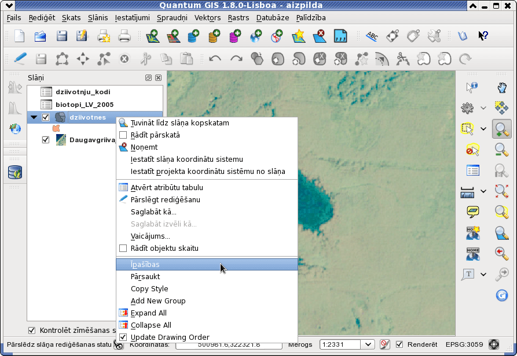Select 'Īpašības' in the context menu
This screenshot has width=517, height=356.
click(207, 265)
